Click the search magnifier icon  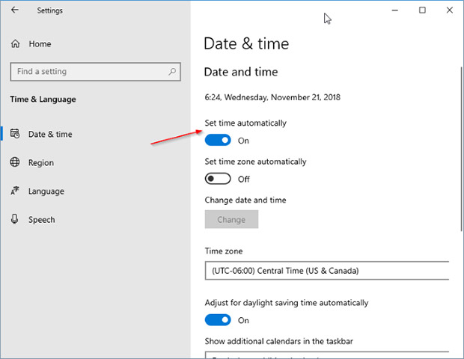pyautogui.click(x=172, y=71)
